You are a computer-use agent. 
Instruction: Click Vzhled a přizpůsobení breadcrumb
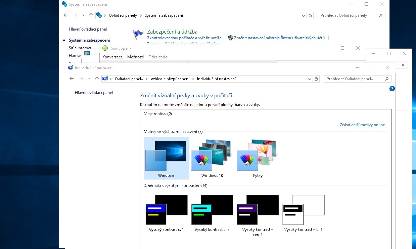[x=170, y=79]
